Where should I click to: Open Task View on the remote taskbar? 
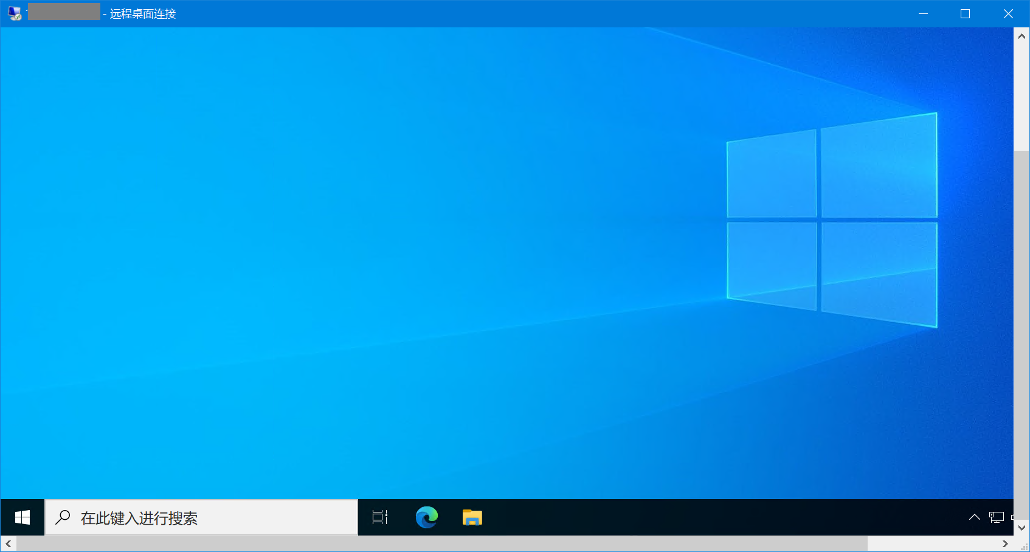tap(380, 517)
